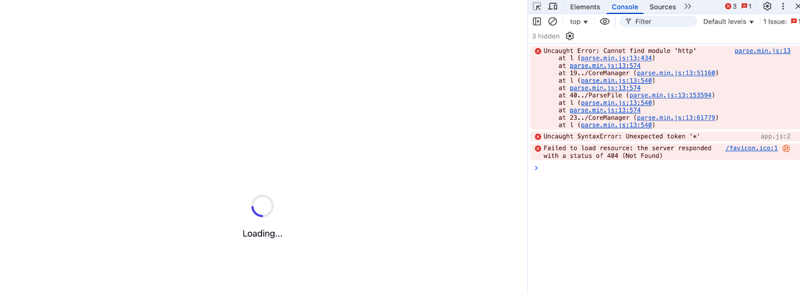Click the '19../CoreManager' stack trace line
The image size is (800, 293).
click(x=638, y=73)
